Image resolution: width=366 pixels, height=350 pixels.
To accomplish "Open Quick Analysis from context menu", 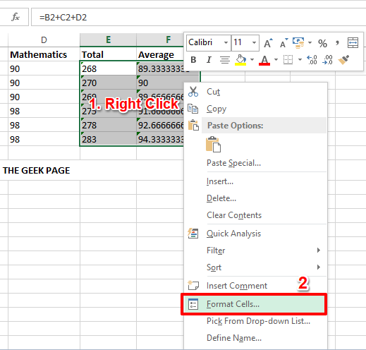I will [255, 234].
